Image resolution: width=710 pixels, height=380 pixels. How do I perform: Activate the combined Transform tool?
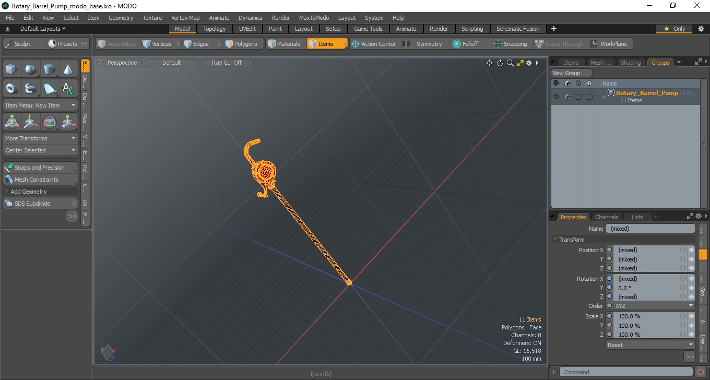[x=12, y=122]
